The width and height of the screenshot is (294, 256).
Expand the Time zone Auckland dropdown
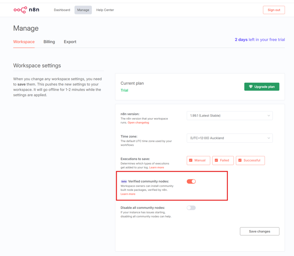(x=229, y=138)
